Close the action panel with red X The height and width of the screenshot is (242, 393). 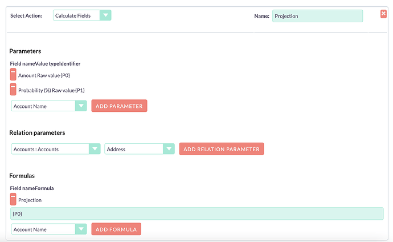click(383, 14)
